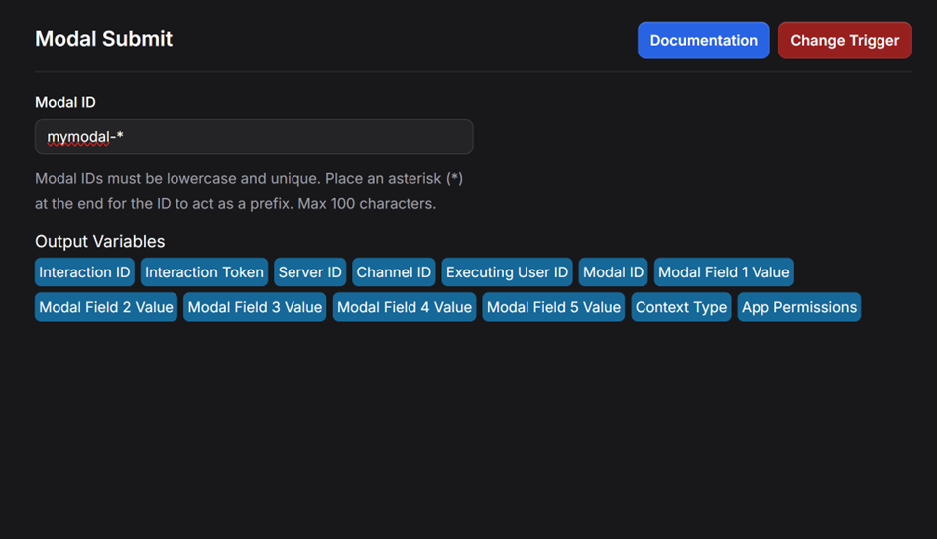Click the Output Variables section label
Image resolution: width=937 pixels, height=539 pixels.
(x=100, y=241)
